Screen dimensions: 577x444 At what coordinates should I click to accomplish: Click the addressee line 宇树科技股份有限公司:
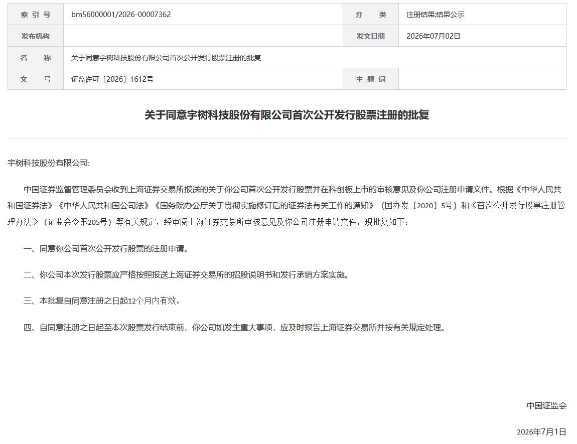click(49, 163)
